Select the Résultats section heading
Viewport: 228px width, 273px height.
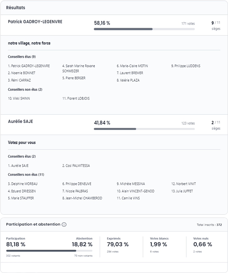pyautogui.click(x=15, y=8)
